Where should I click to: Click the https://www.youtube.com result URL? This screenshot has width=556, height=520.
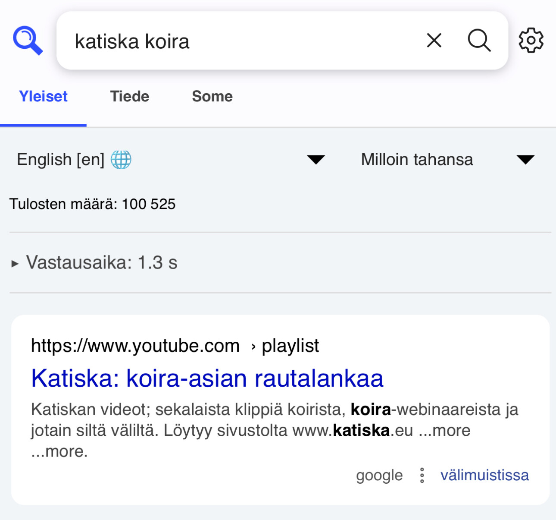(135, 346)
